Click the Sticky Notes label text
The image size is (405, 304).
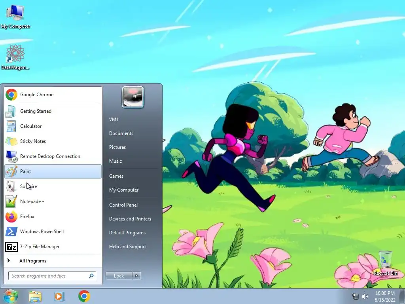[33, 141]
